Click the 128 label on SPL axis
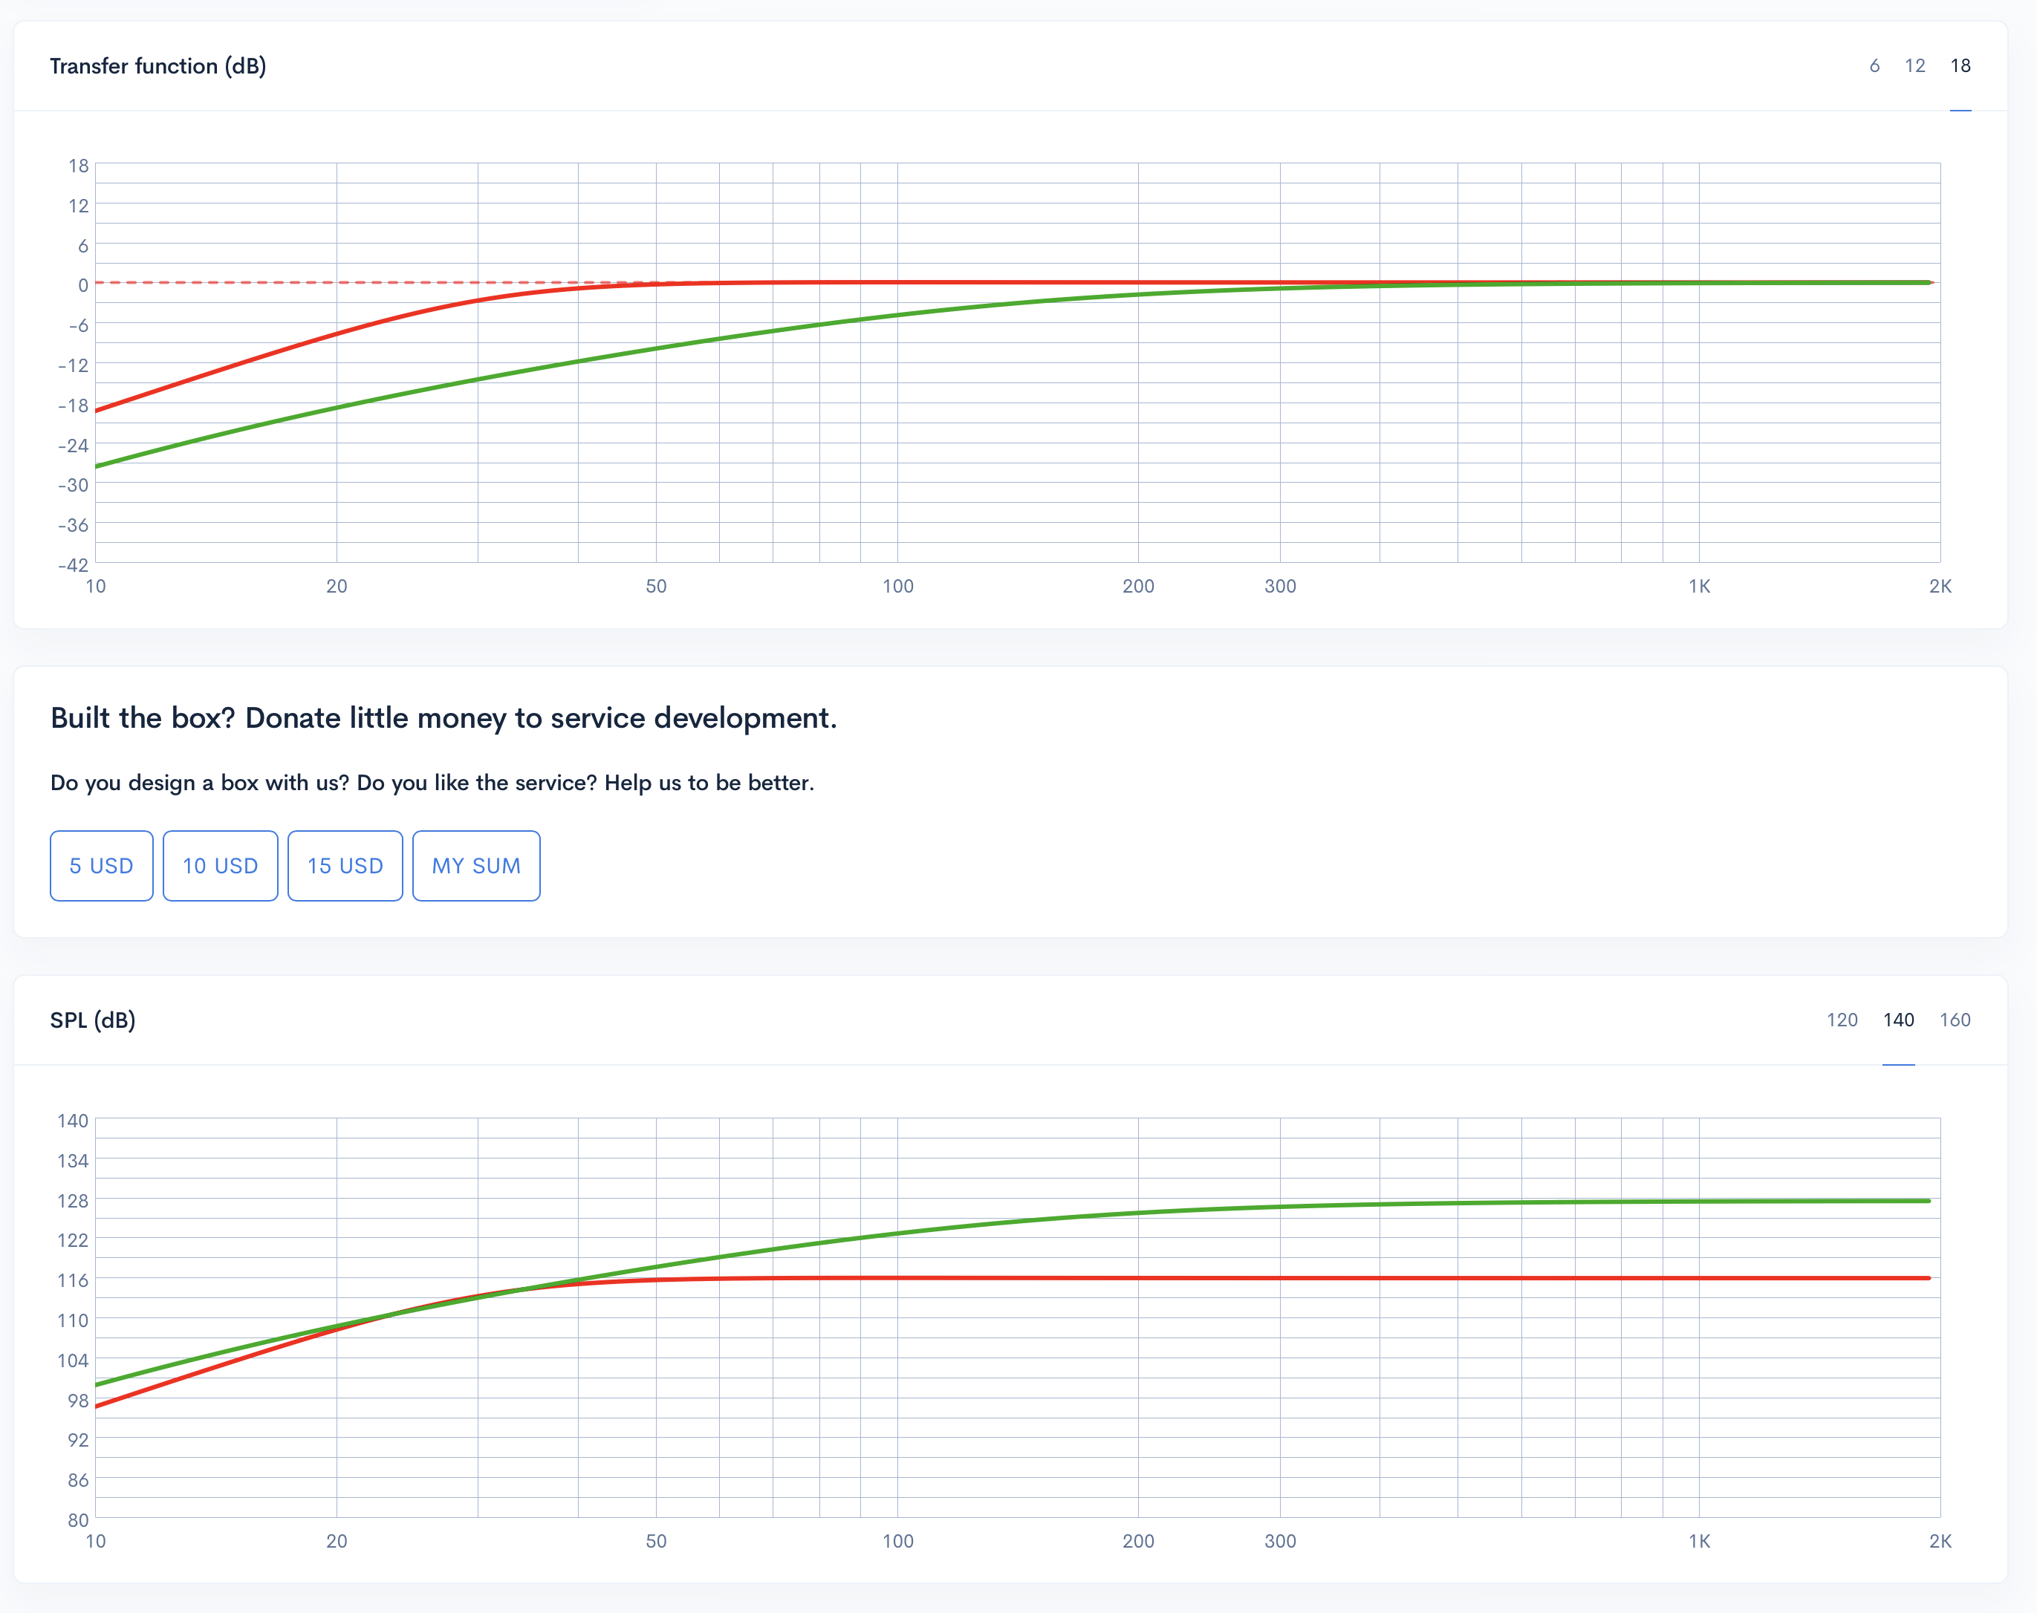This screenshot has height=1613, width=2037. 73,1200
